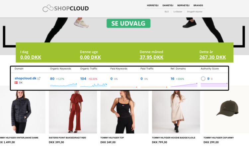Open the HERRETØJ menu
Viewport: 249px width, 149px height.
tap(153, 5)
